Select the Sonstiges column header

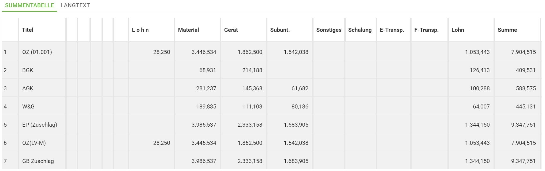[x=329, y=30]
